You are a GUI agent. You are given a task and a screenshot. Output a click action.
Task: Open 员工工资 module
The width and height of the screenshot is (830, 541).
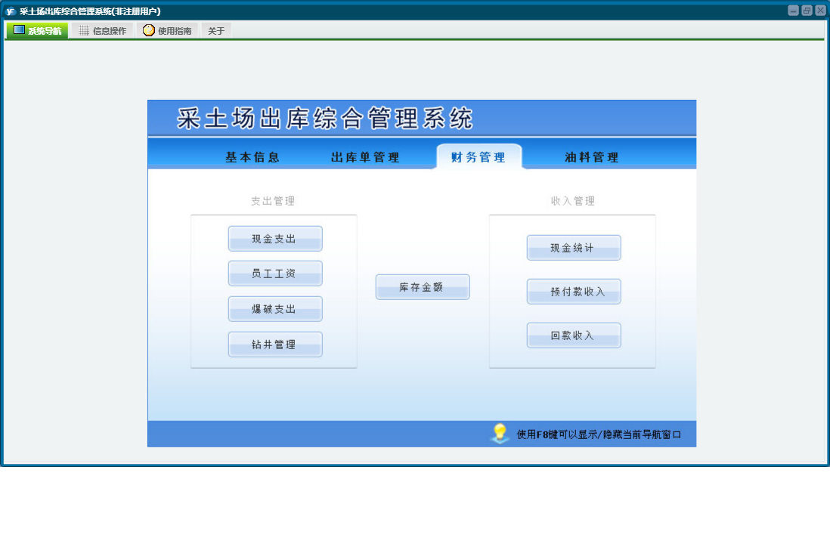[275, 274]
